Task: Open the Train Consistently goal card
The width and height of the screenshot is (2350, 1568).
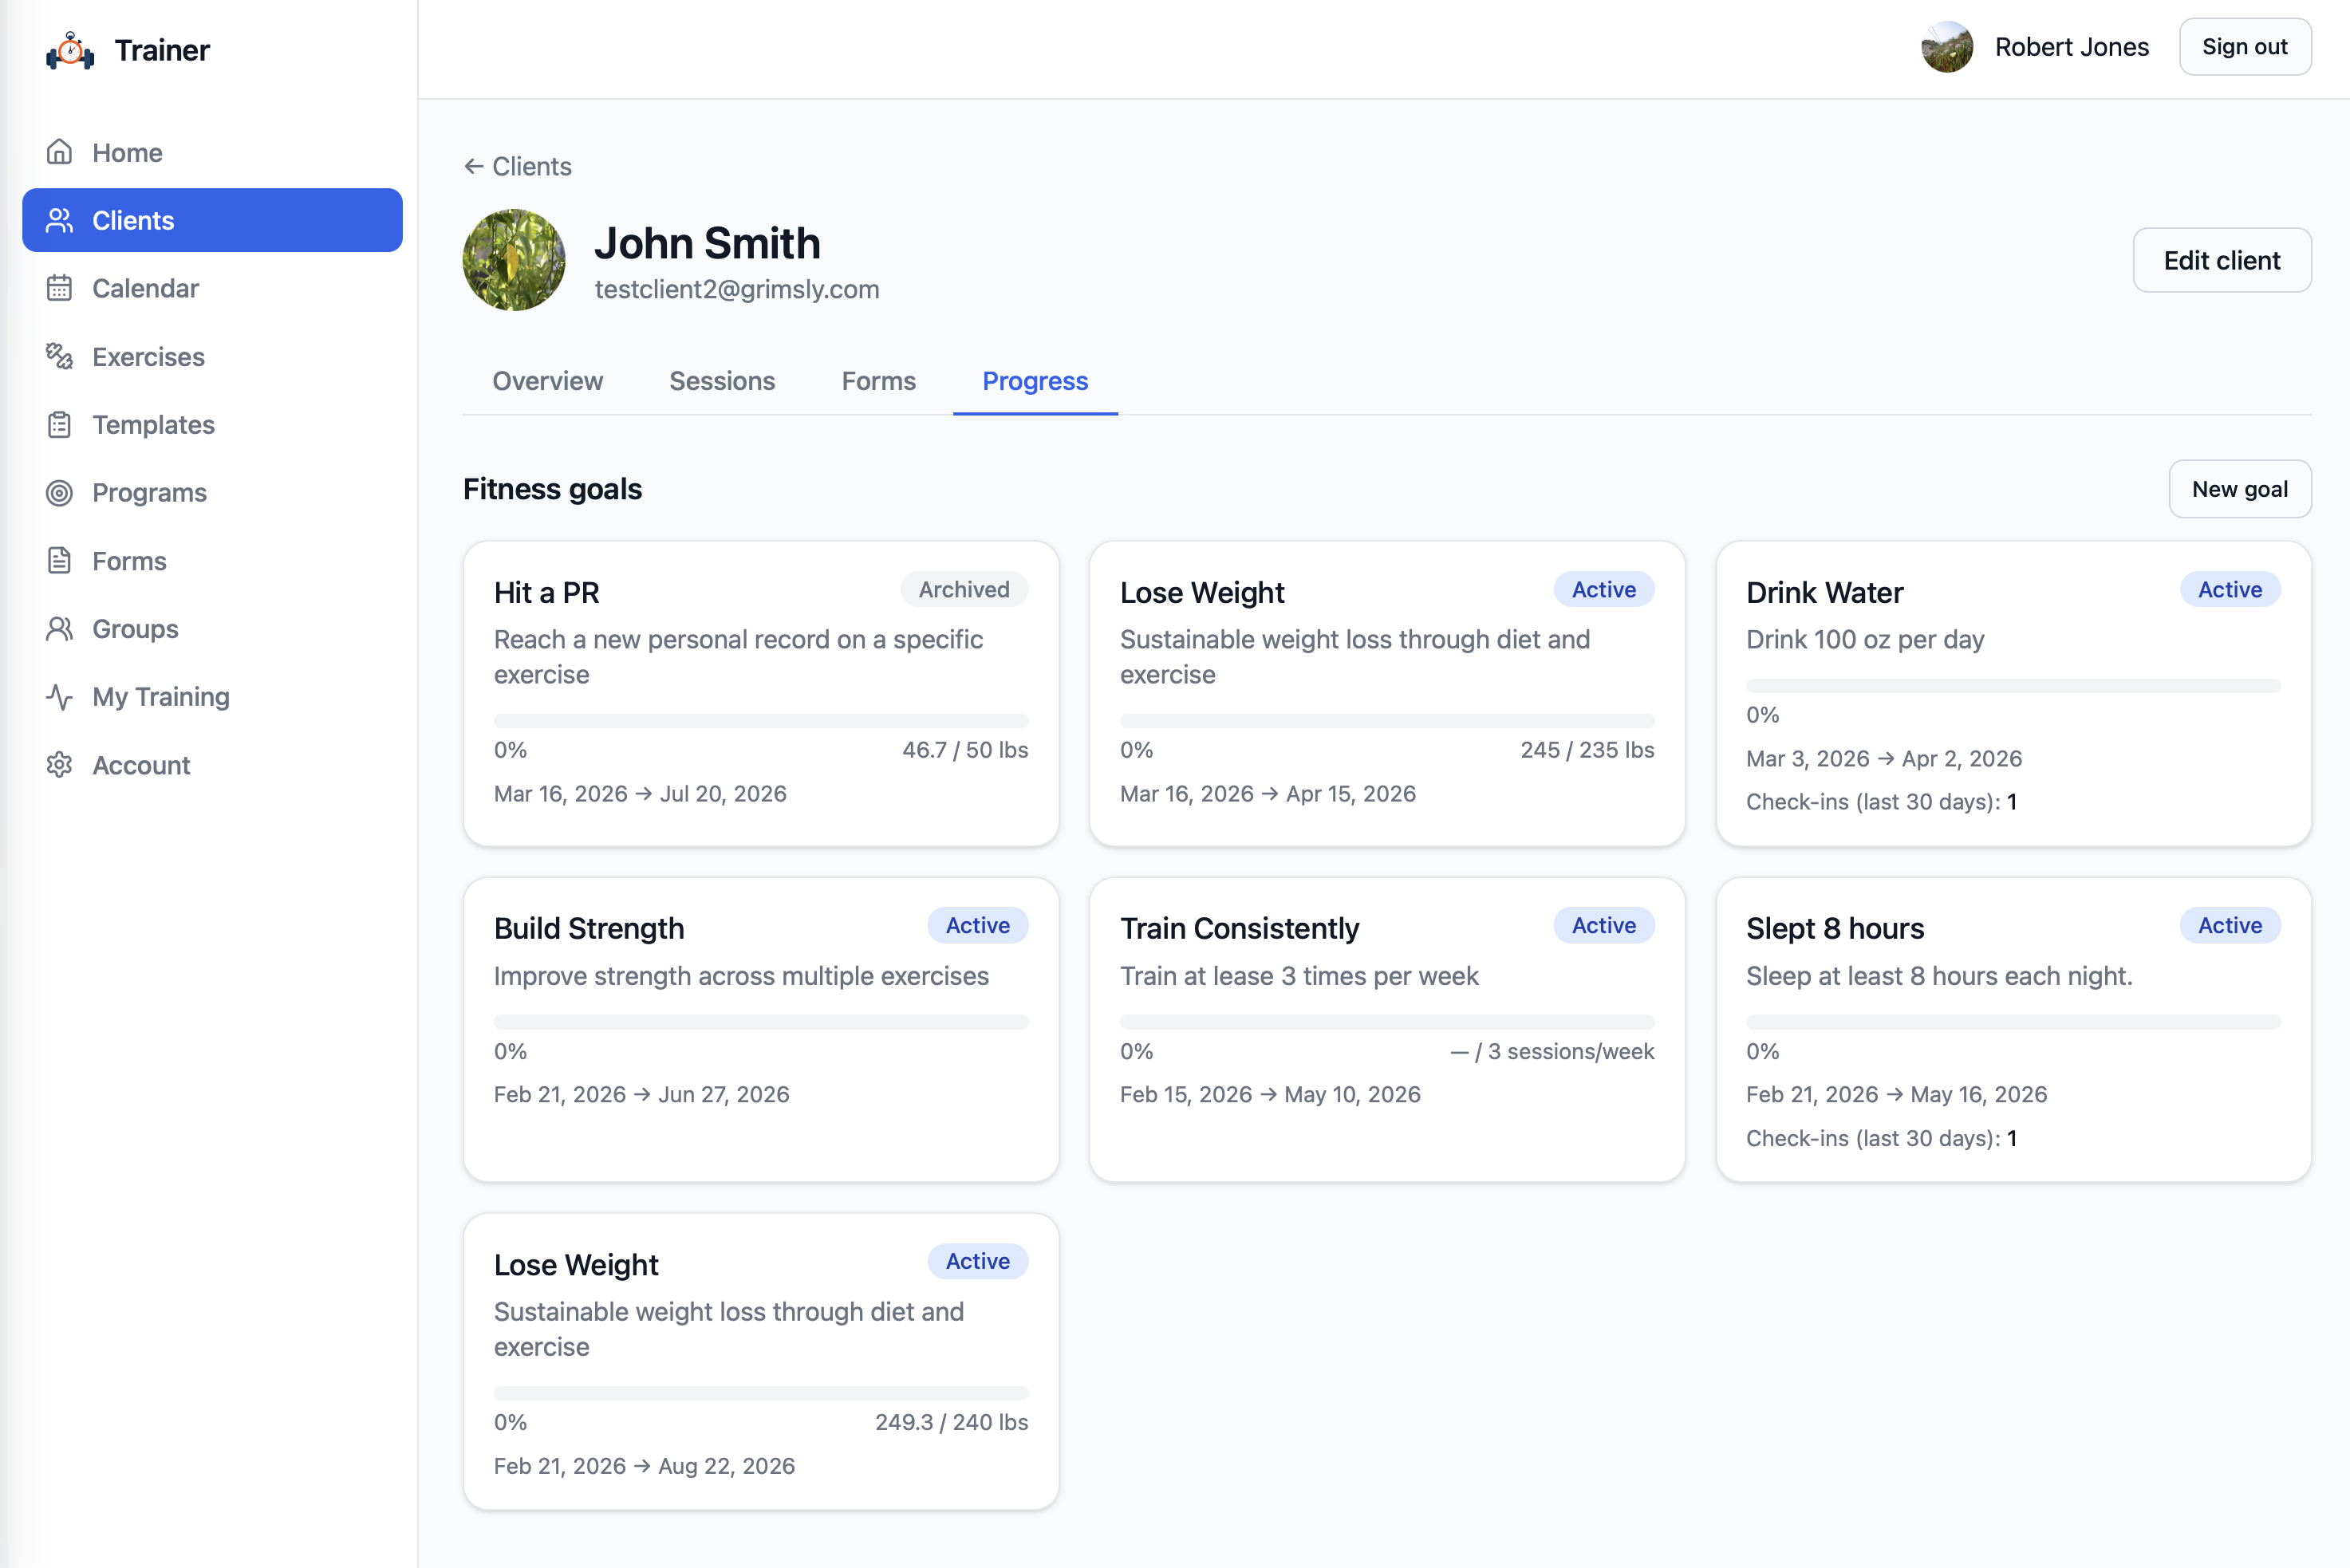Action: pos(1387,1029)
